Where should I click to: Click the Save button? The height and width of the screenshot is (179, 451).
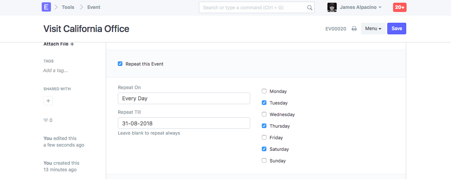click(397, 29)
